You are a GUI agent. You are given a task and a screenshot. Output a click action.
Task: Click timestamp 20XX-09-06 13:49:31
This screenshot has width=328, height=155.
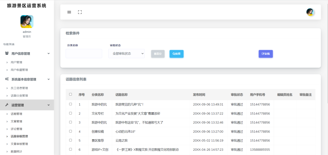208,104
